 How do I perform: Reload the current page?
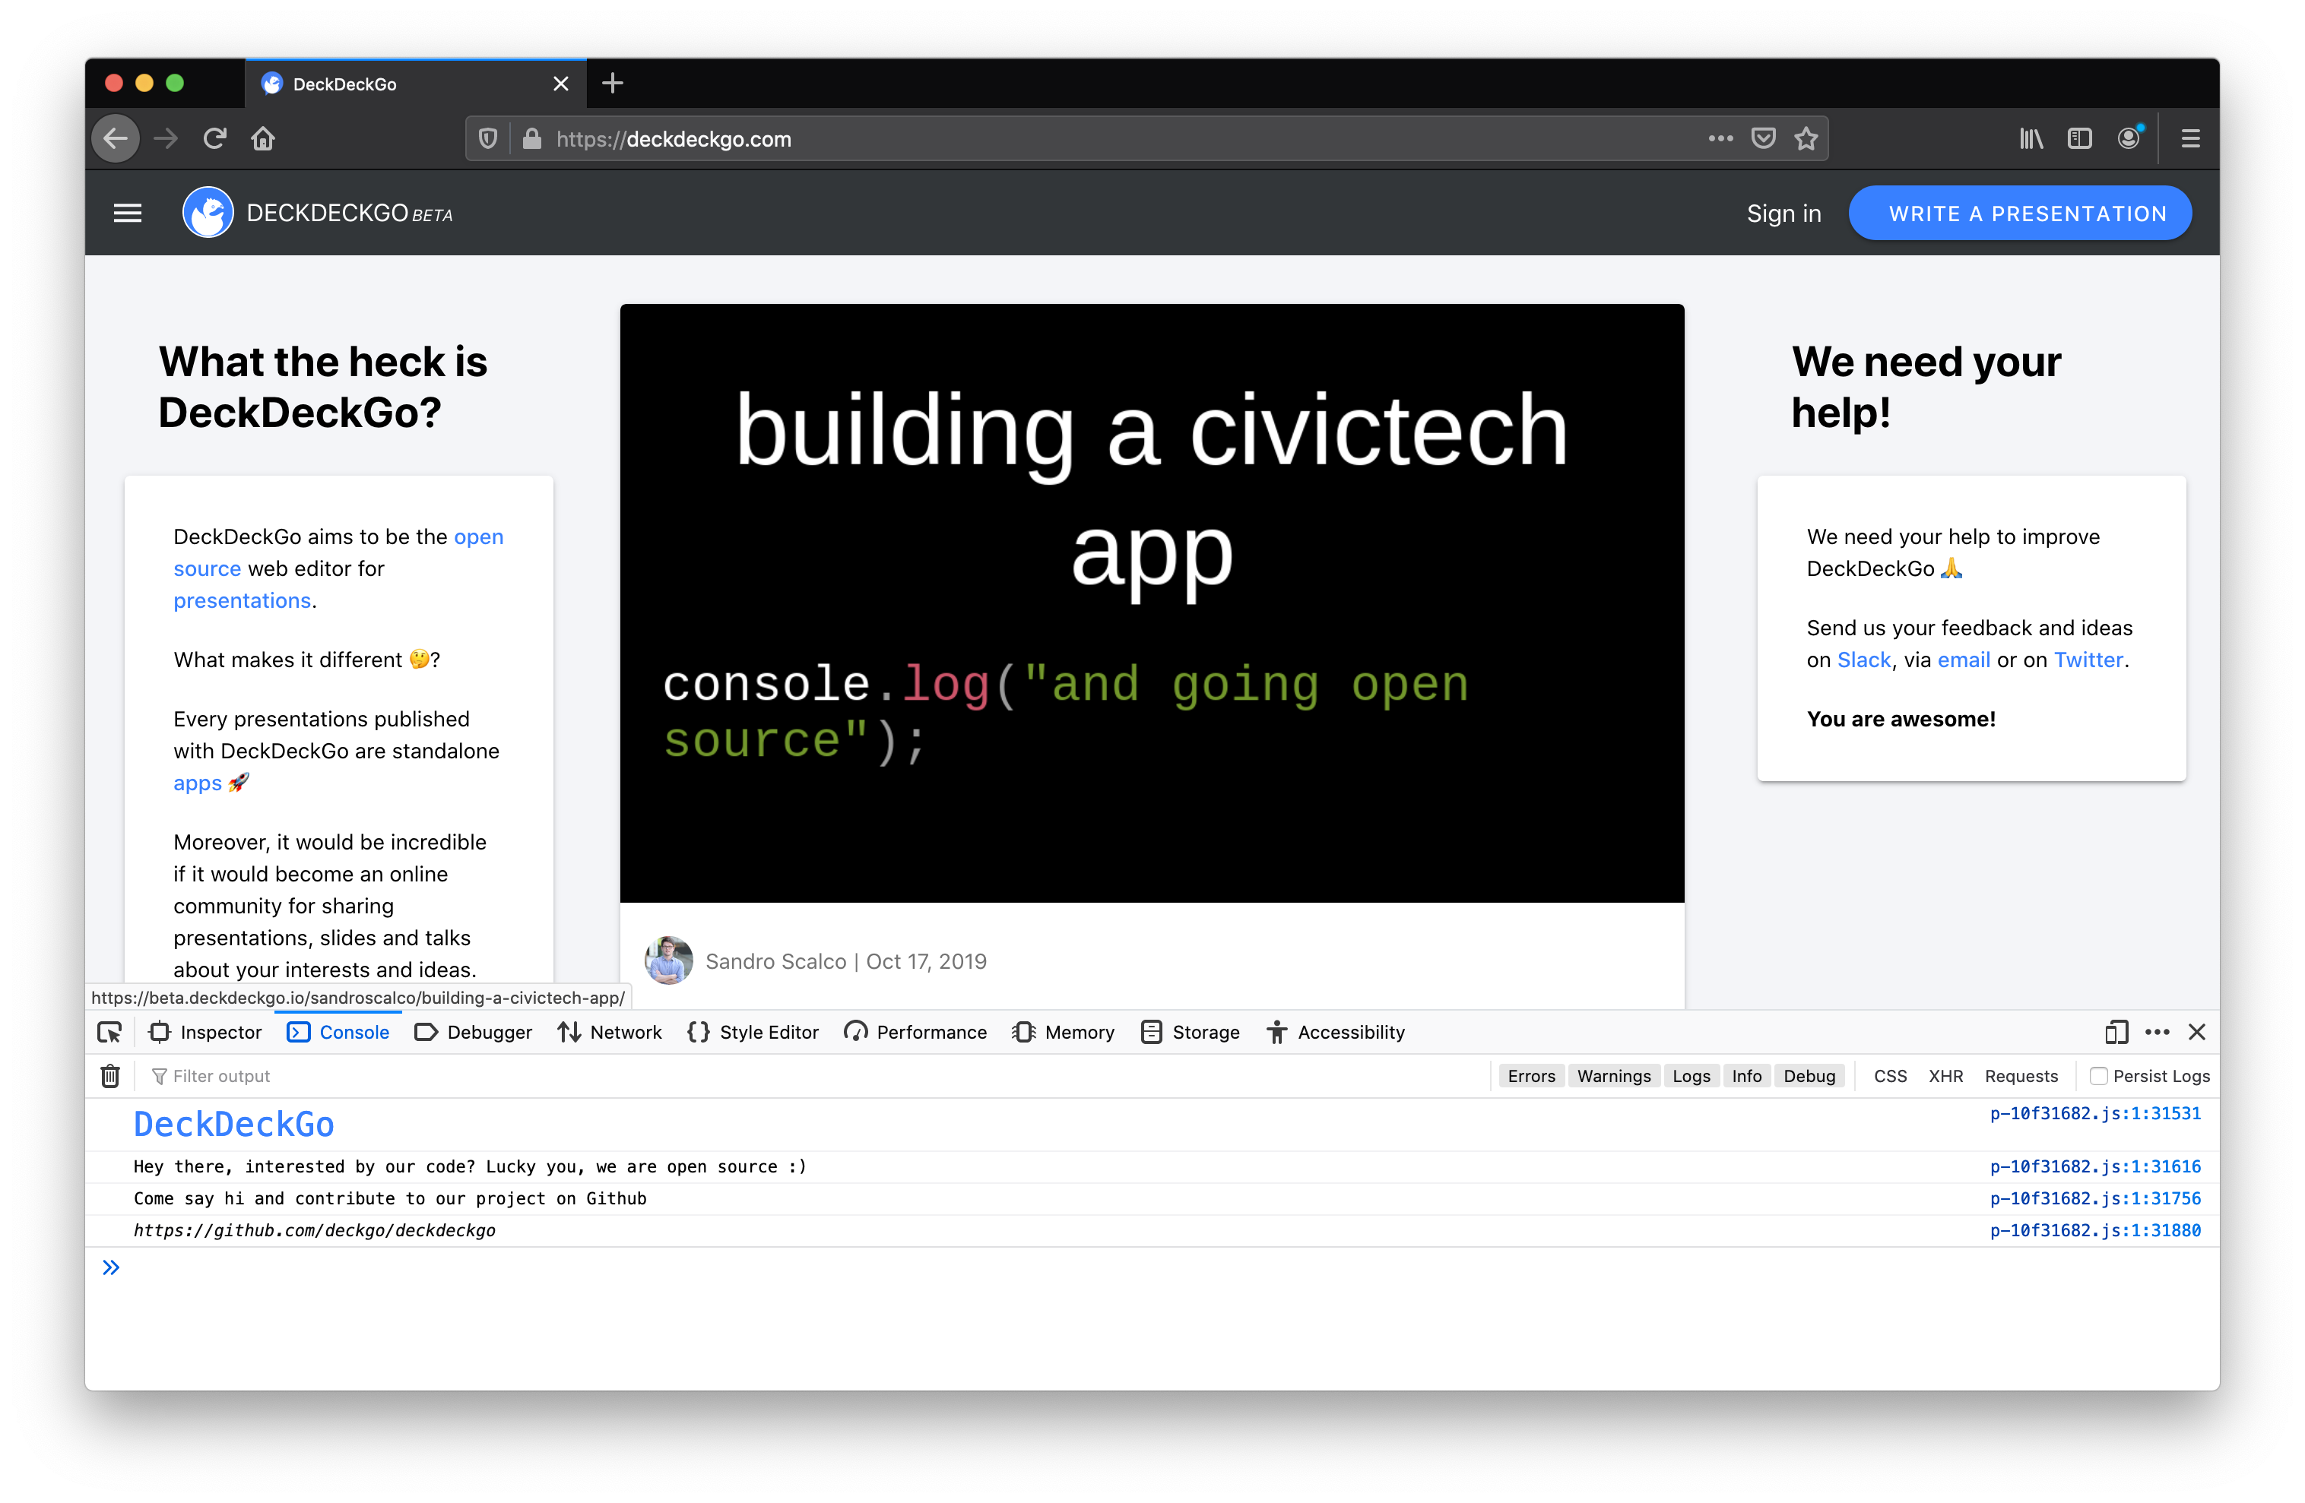click(215, 138)
